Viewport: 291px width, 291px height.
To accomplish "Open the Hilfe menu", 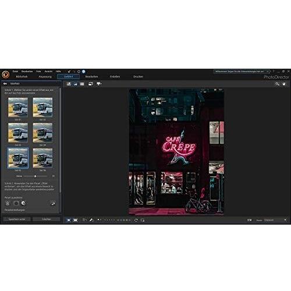I will point(58,72).
